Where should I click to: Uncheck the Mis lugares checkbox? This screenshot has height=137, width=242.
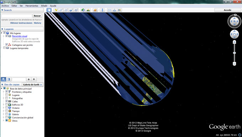tap(5, 33)
